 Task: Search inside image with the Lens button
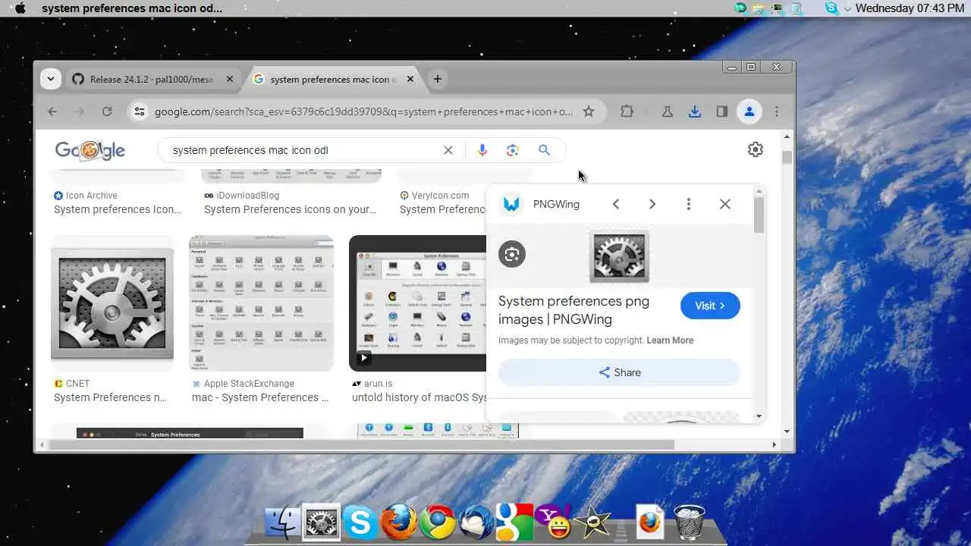click(x=512, y=254)
